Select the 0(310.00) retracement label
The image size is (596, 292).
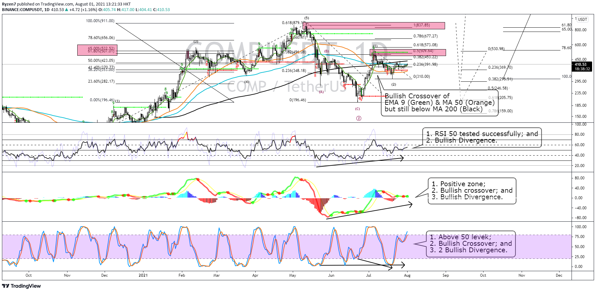pos(422,76)
